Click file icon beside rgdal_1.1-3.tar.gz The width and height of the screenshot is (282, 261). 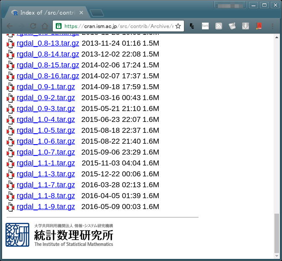(x=10, y=174)
